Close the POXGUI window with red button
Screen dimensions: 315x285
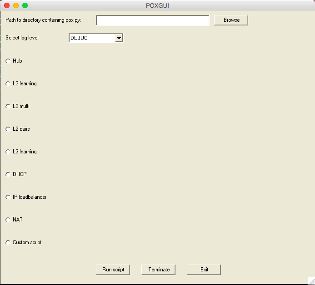click(7, 5)
